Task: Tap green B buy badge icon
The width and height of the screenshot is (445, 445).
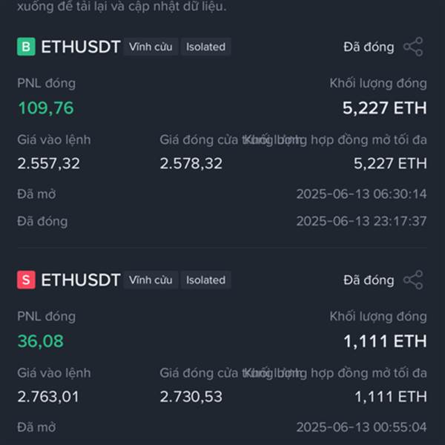Action: pyautogui.click(x=26, y=47)
